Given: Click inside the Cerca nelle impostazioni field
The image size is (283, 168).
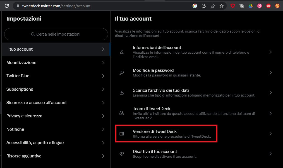Looking at the screenshot, I should pos(56,34).
